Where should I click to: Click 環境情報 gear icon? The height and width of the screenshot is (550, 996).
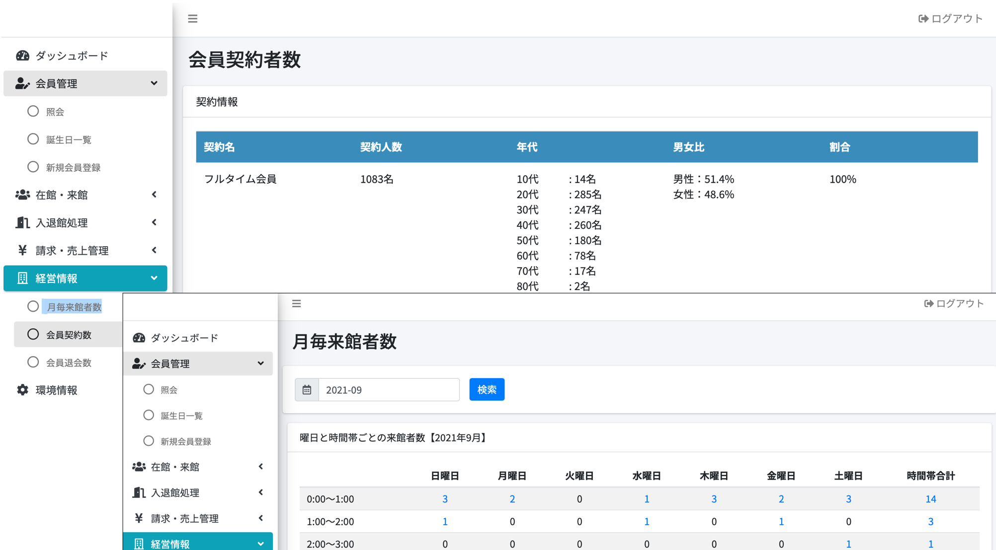[x=23, y=390]
